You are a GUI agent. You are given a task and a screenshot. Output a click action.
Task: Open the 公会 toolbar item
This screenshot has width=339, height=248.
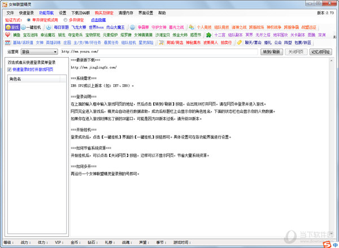(x=278, y=43)
